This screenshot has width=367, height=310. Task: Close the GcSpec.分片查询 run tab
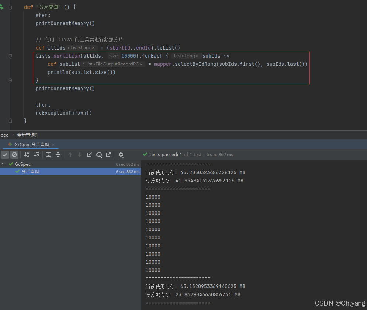click(53, 145)
